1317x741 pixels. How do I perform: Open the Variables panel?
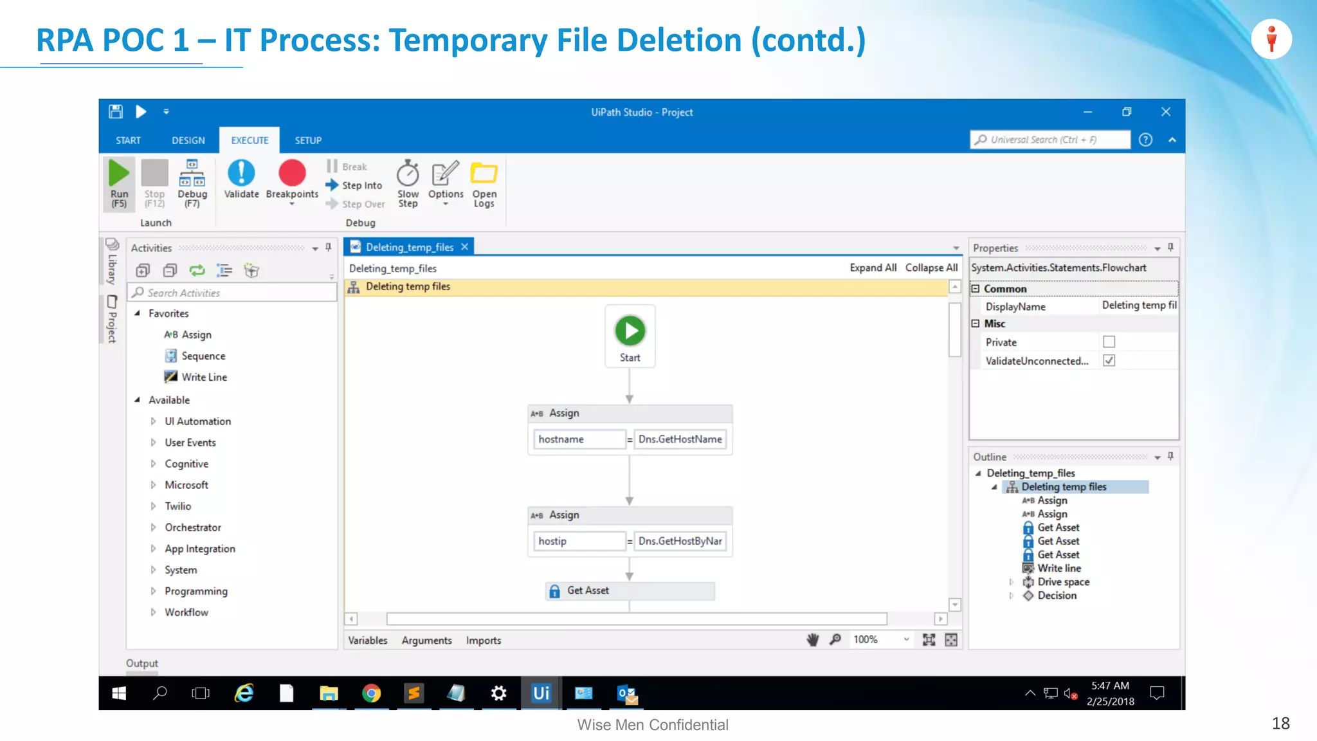[x=368, y=640]
